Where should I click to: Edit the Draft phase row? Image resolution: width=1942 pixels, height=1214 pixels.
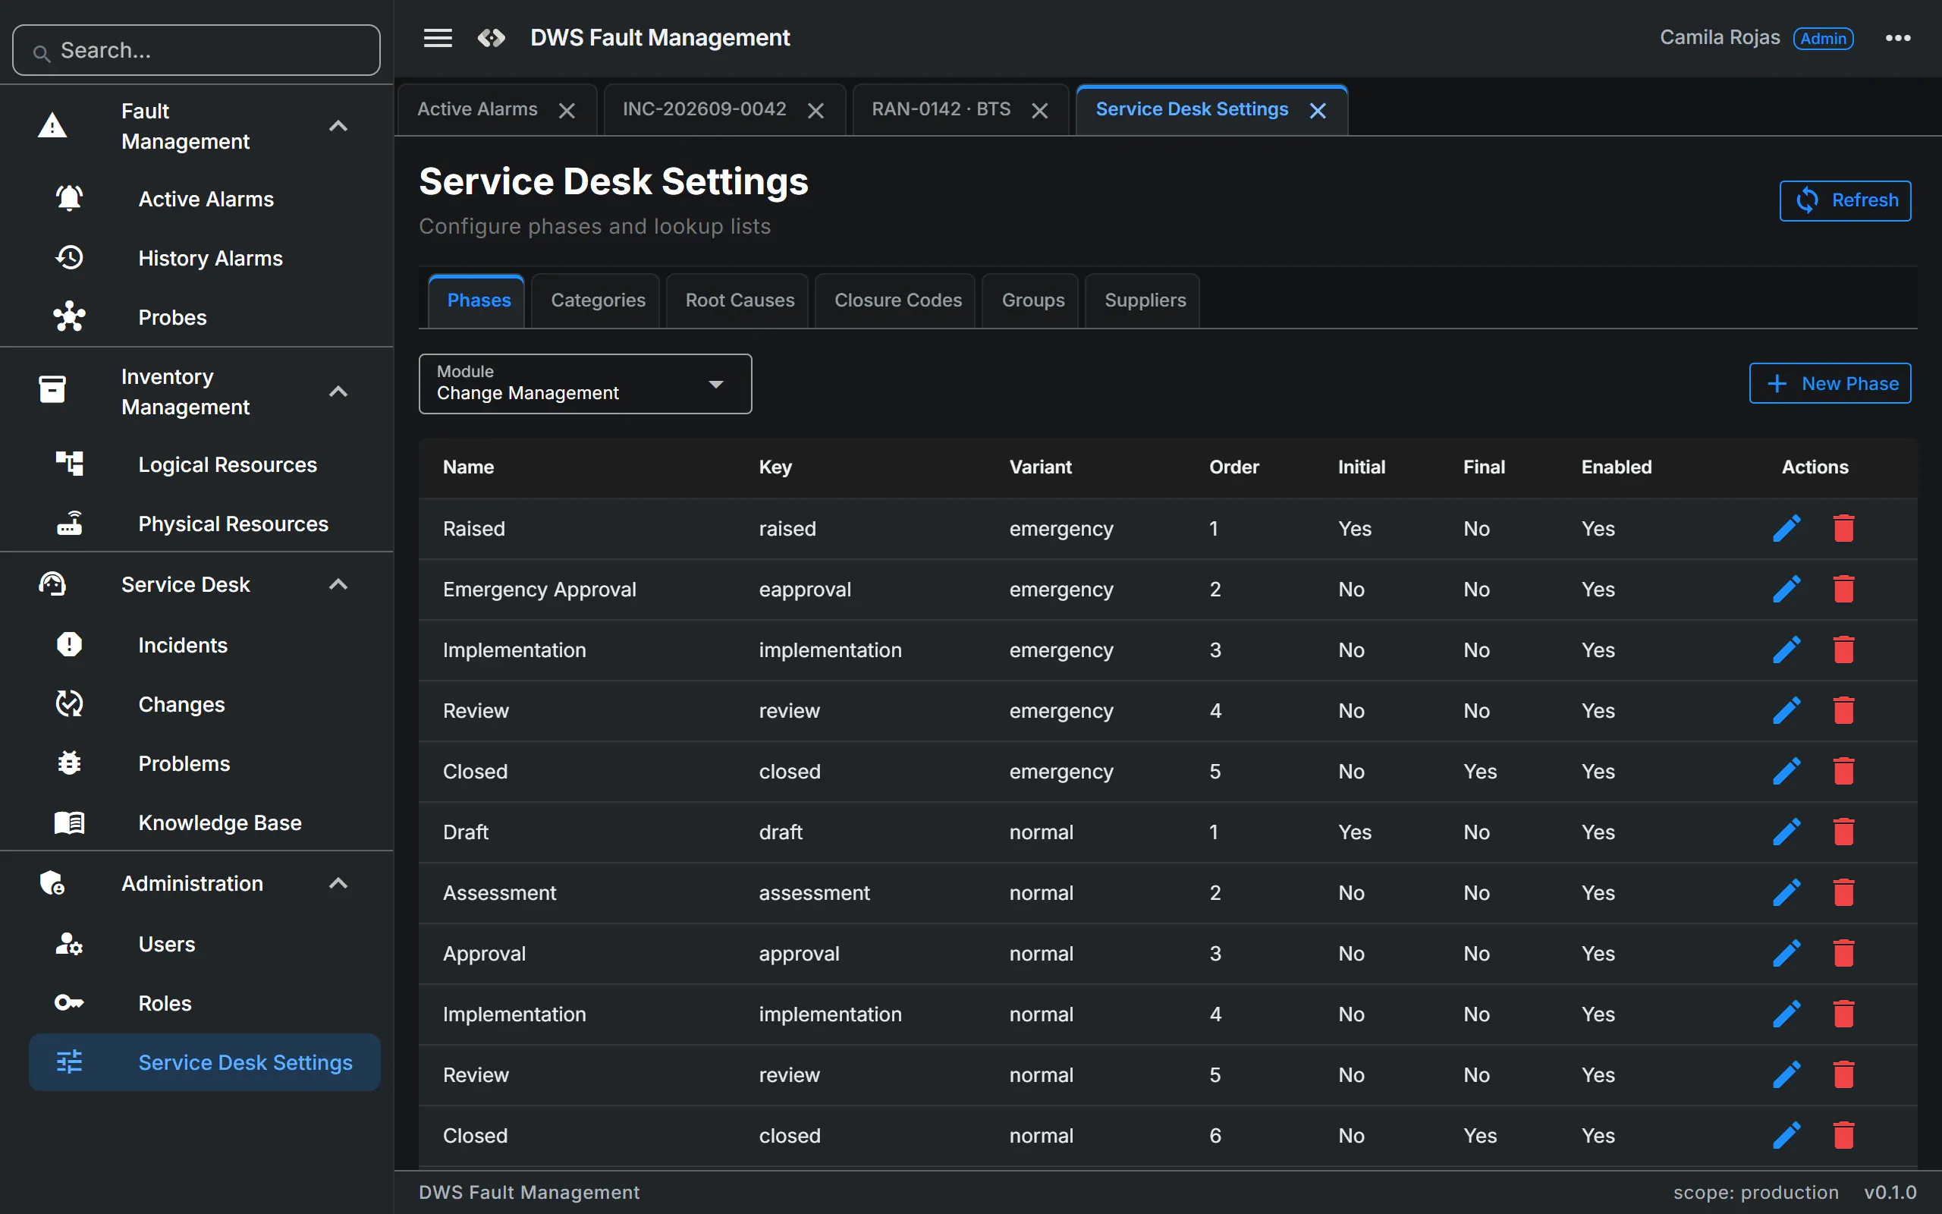[1786, 832]
